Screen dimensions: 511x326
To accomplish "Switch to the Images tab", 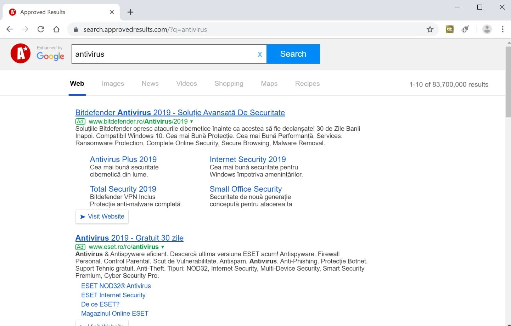I will 113,84.
